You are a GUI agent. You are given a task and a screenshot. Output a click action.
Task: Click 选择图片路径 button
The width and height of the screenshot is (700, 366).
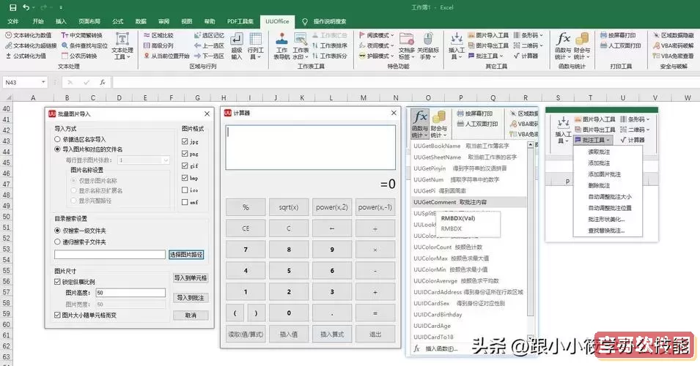(x=186, y=255)
